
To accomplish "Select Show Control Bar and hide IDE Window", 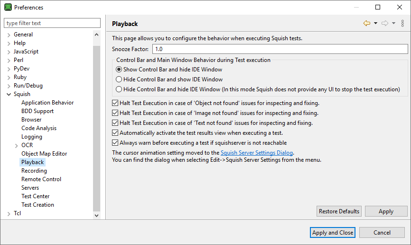I will tap(119, 70).
